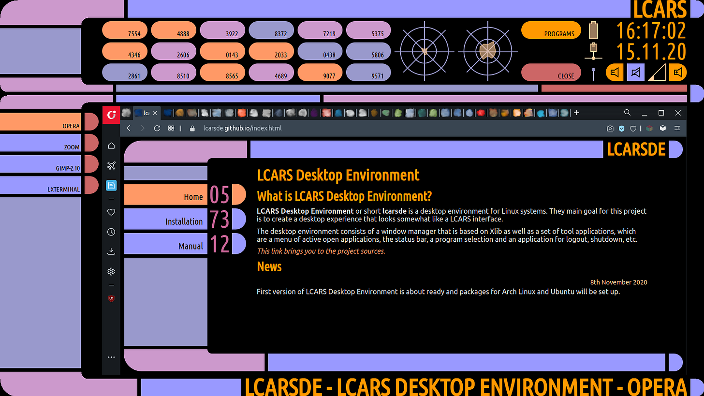Open tab search with the magnifier
The height and width of the screenshot is (396, 704).
coord(628,112)
